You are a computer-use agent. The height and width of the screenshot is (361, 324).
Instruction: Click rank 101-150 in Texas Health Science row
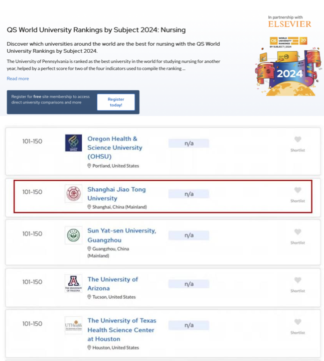click(x=32, y=324)
